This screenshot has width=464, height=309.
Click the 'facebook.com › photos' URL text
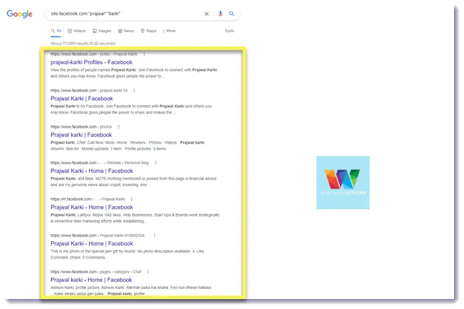click(81, 127)
